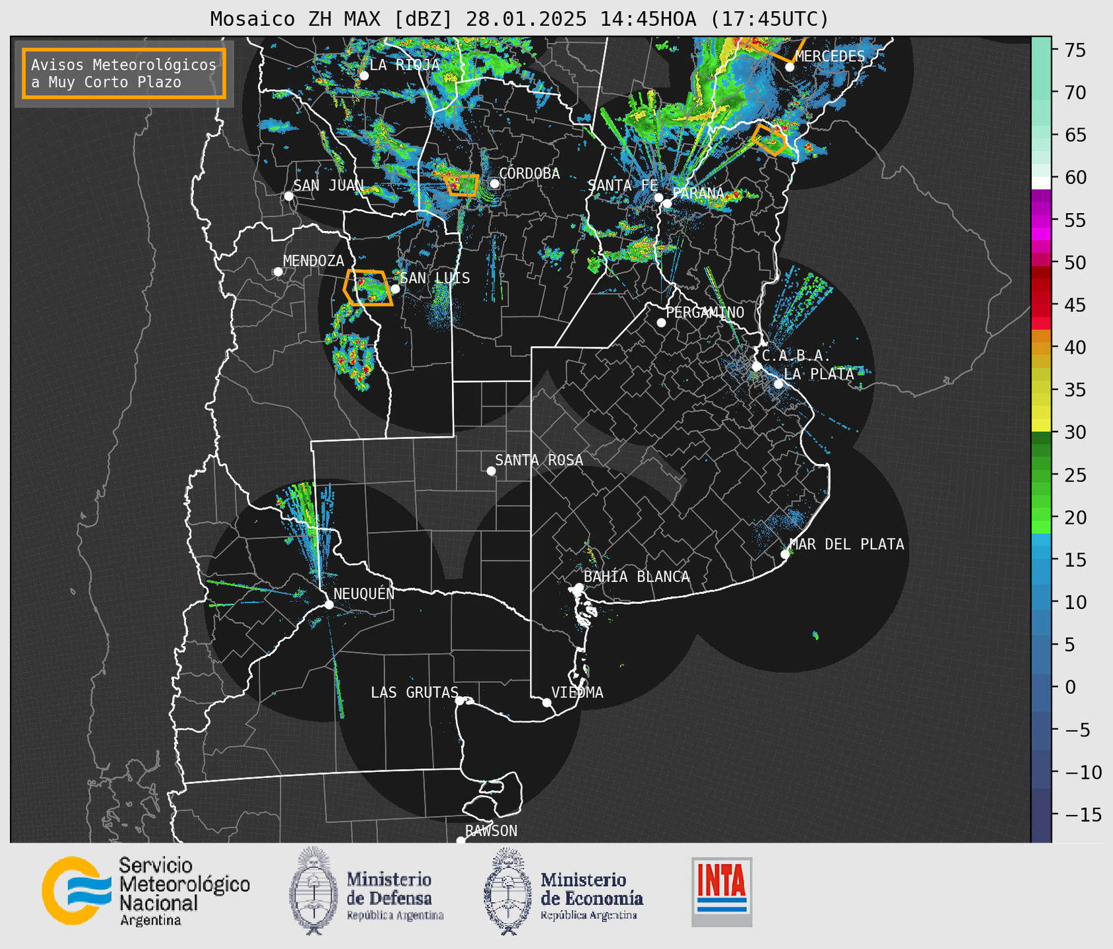Click the −15 dBZ label on color scale

coord(1082,814)
